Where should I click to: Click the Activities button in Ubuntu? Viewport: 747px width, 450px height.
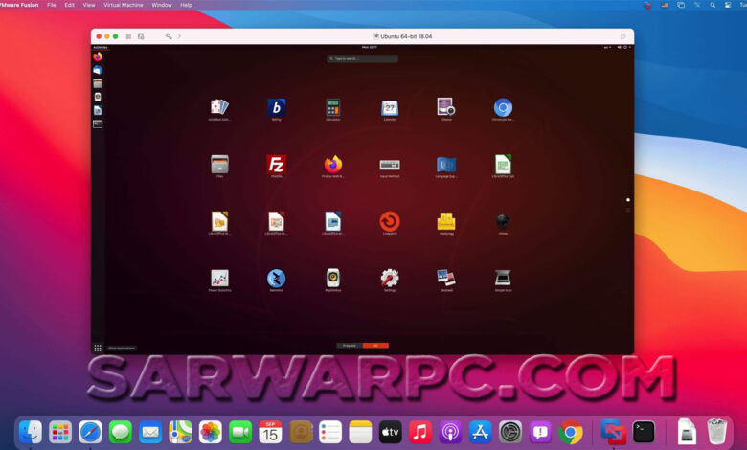pos(100,47)
